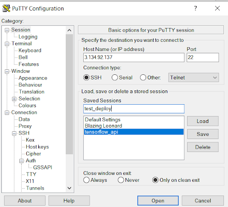The height and width of the screenshot is (207, 228).
Task: Open the Kex category
Action: click(30, 140)
